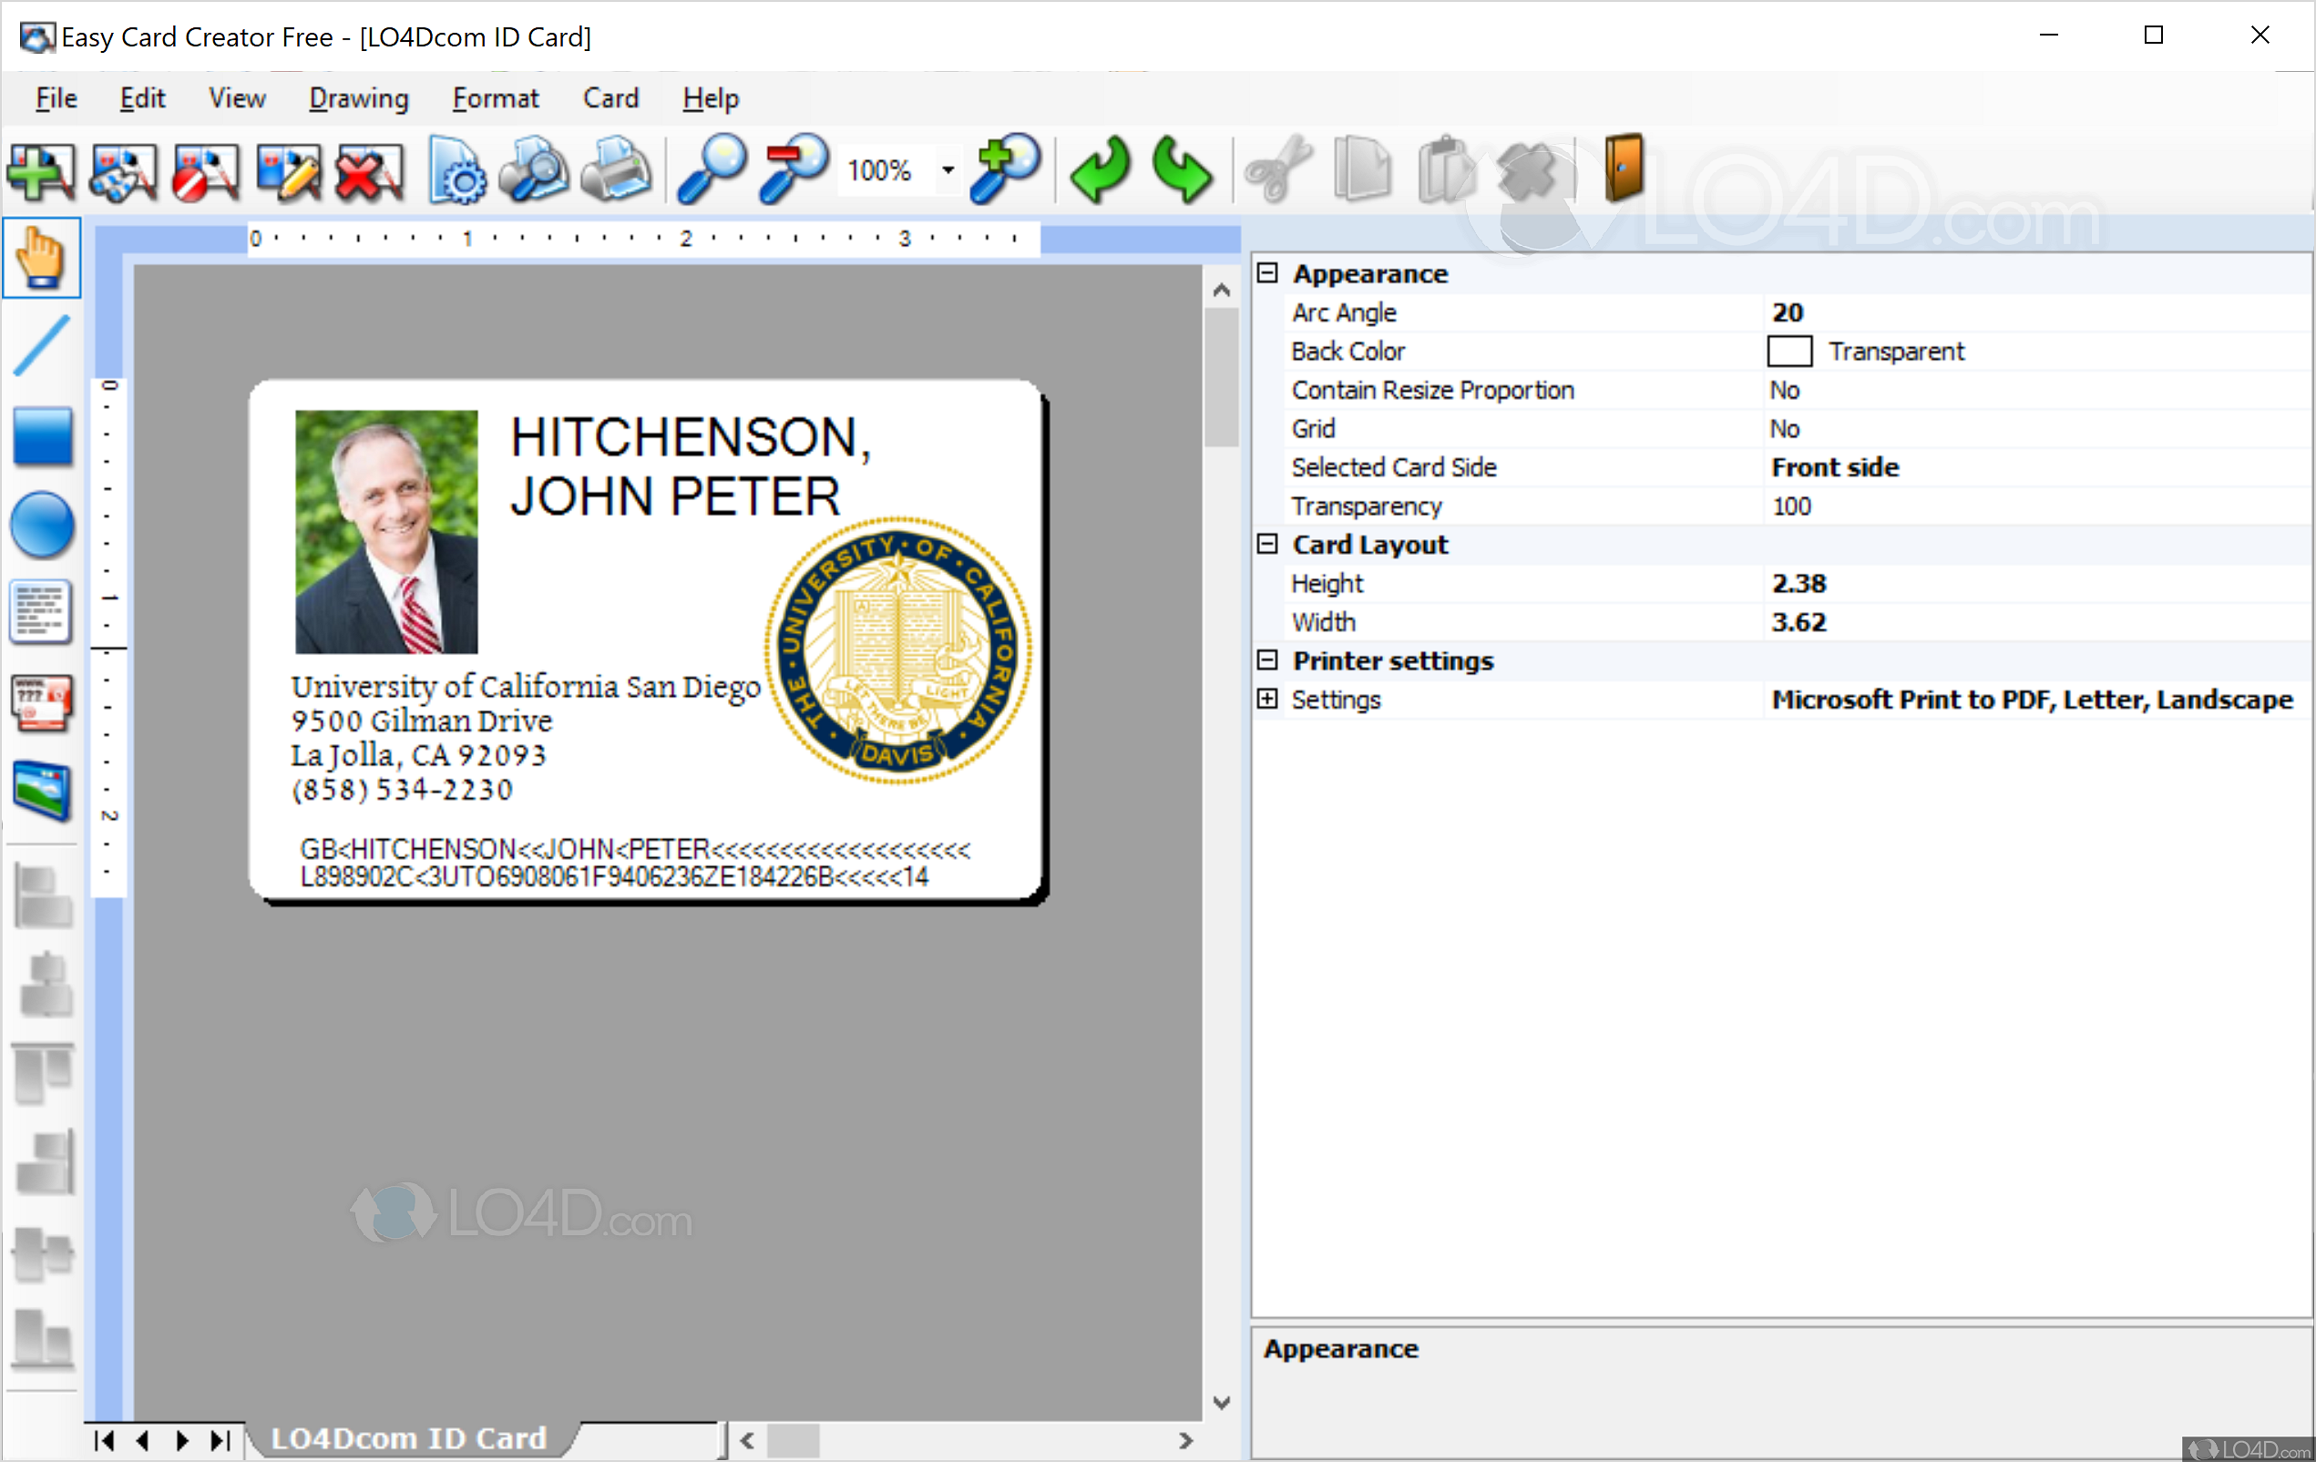Click the exit door icon
The image size is (2316, 1462).
[x=1624, y=169]
